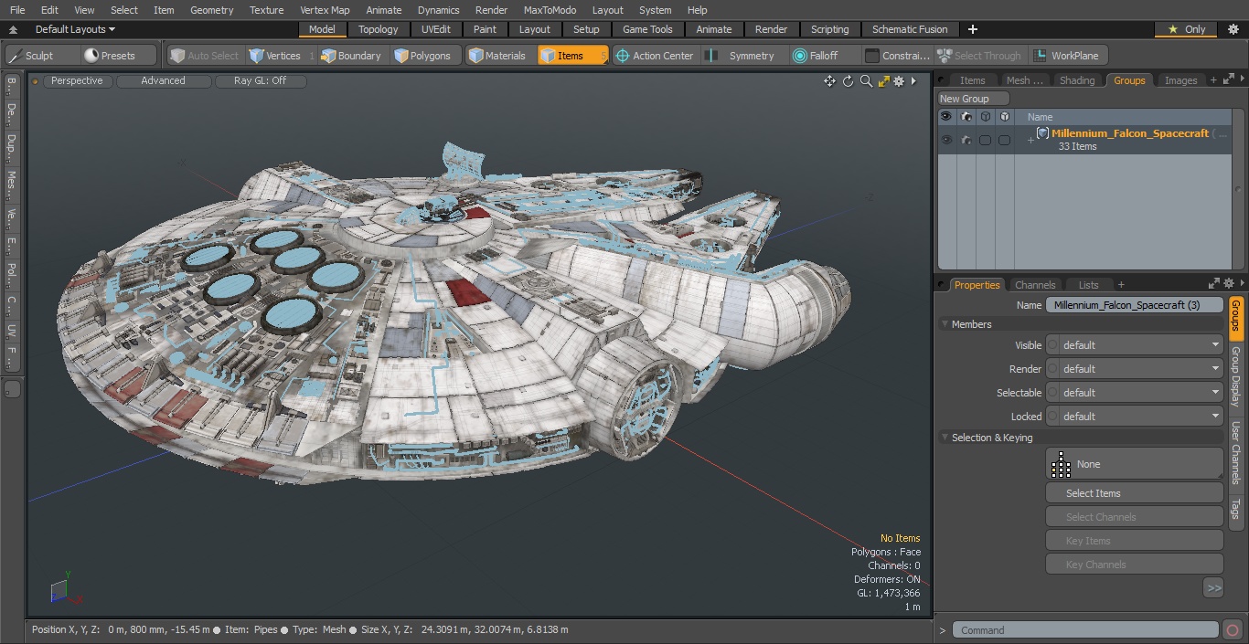Toggle the third column checkbox for Millennium_Falcon_Spacecraft
The width and height of the screenshot is (1249, 644).
985,140
